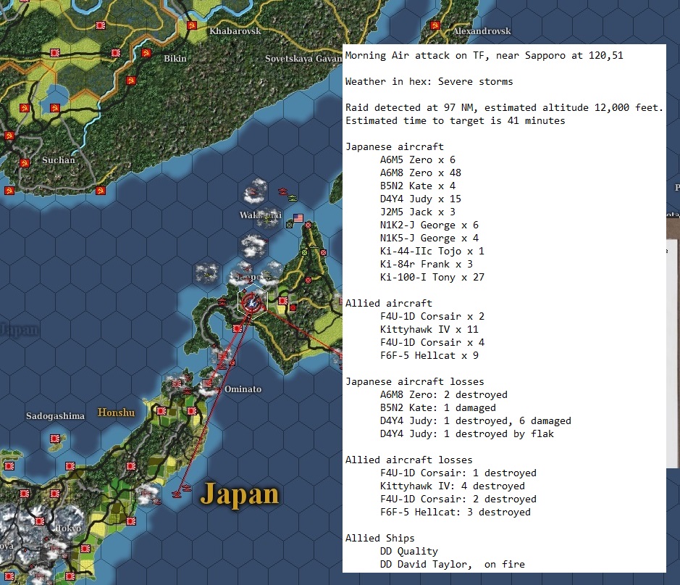
Task: Click the large golden Japan label
Action: coord(240,494)
